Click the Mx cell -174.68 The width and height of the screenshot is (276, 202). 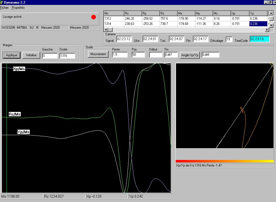[x=186, y=24]
